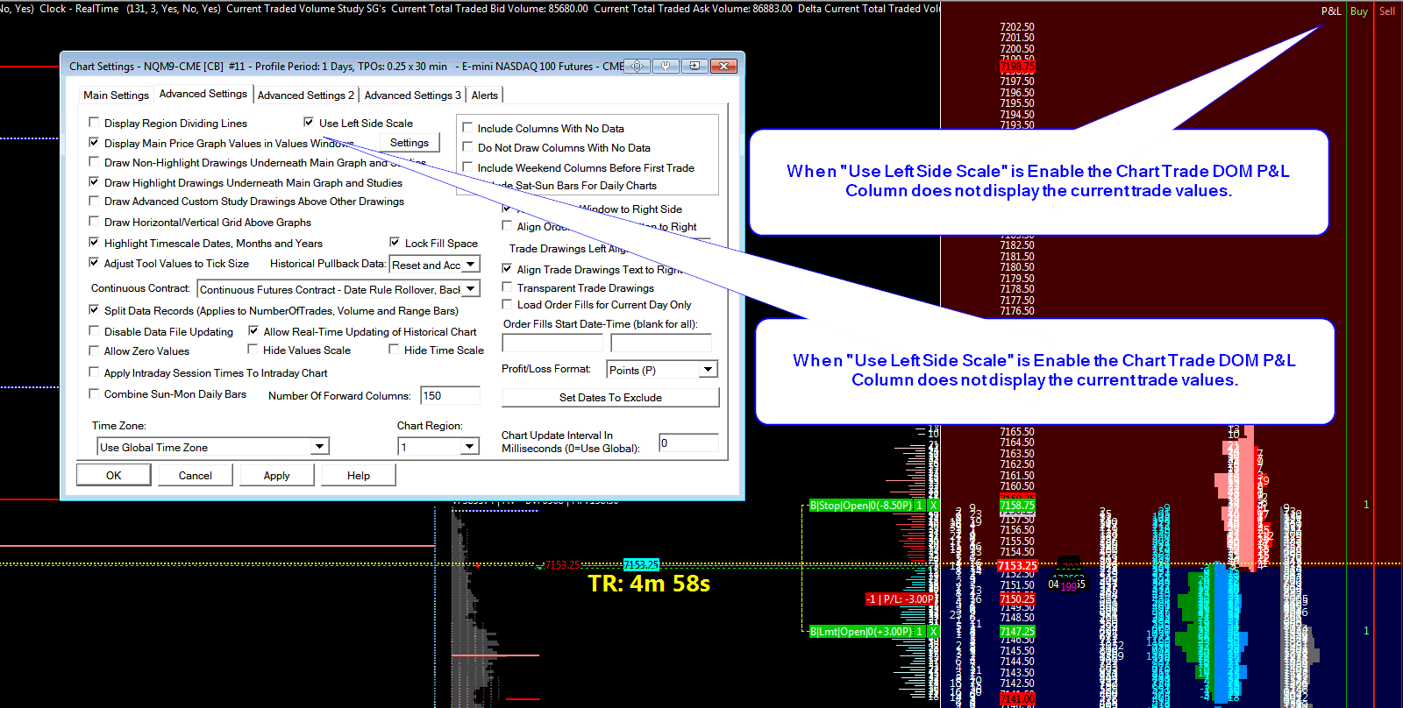Click the wrench icon in Chart Settings title bar
The width and height of the screenshot is (1403, 708).
click(x=666, y=66)
